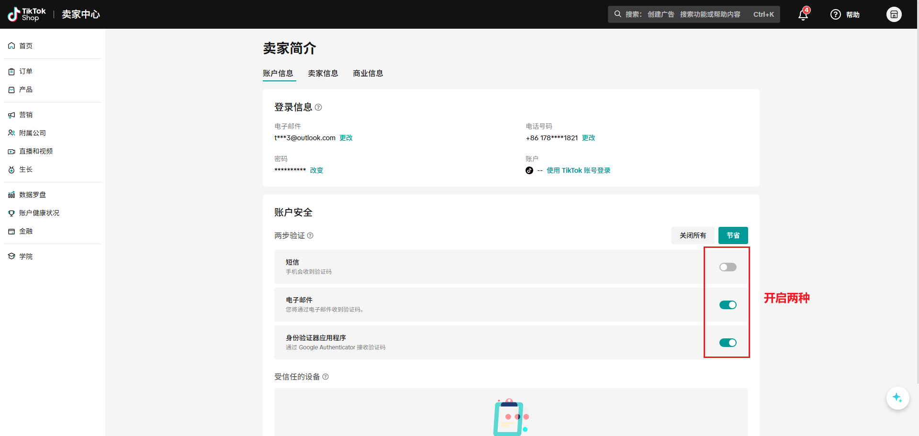Viewport: 919px width, 436px height.
Task: Click the info icon beside 登录信息
Action: [x=318, y=108]
